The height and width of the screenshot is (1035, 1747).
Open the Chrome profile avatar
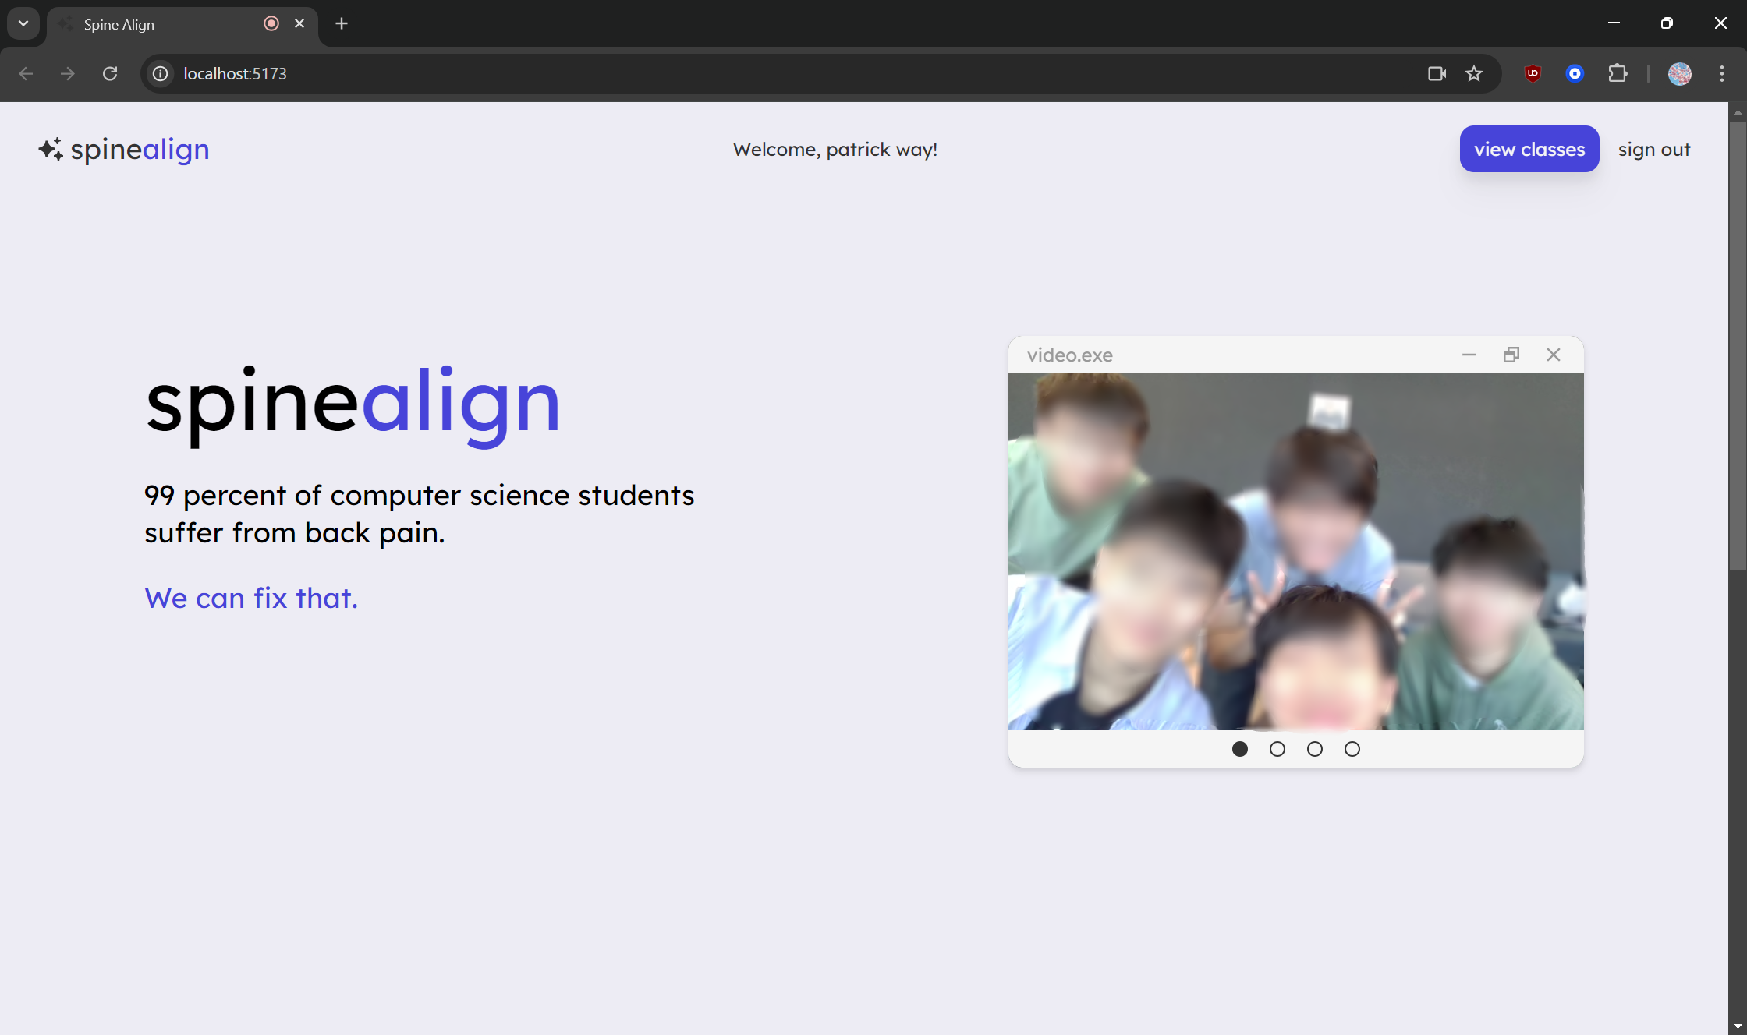[1679, 73]
